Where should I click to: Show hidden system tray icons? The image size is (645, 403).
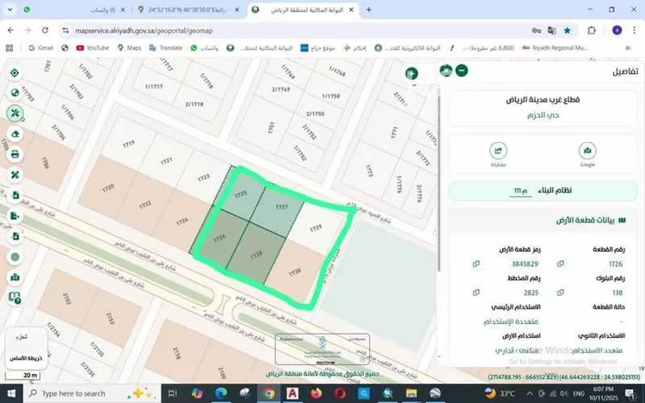click(530, 394)
